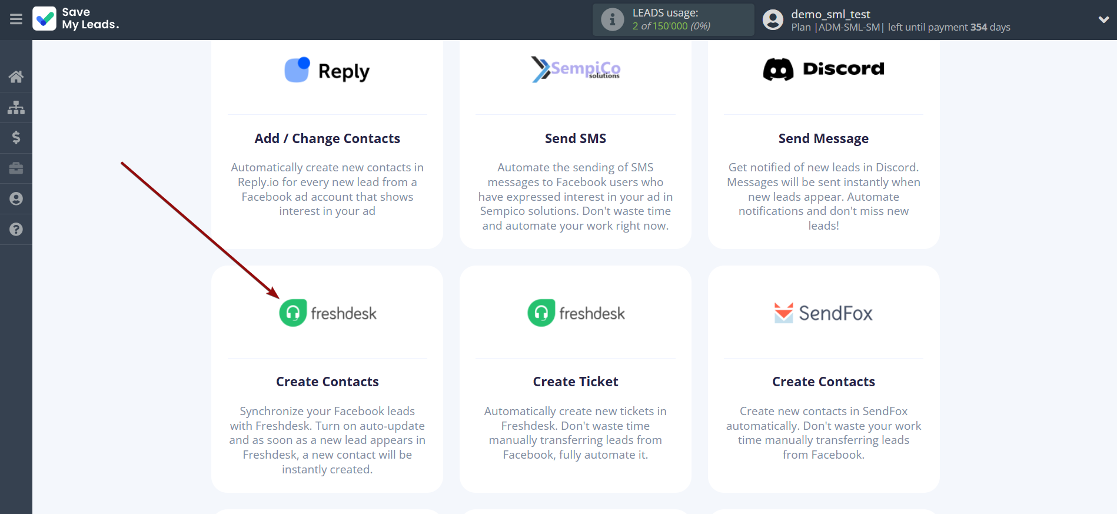The image size is (1117, 514).
Task: Click the briefcase icon in sidebar
Action: point(16,168)
